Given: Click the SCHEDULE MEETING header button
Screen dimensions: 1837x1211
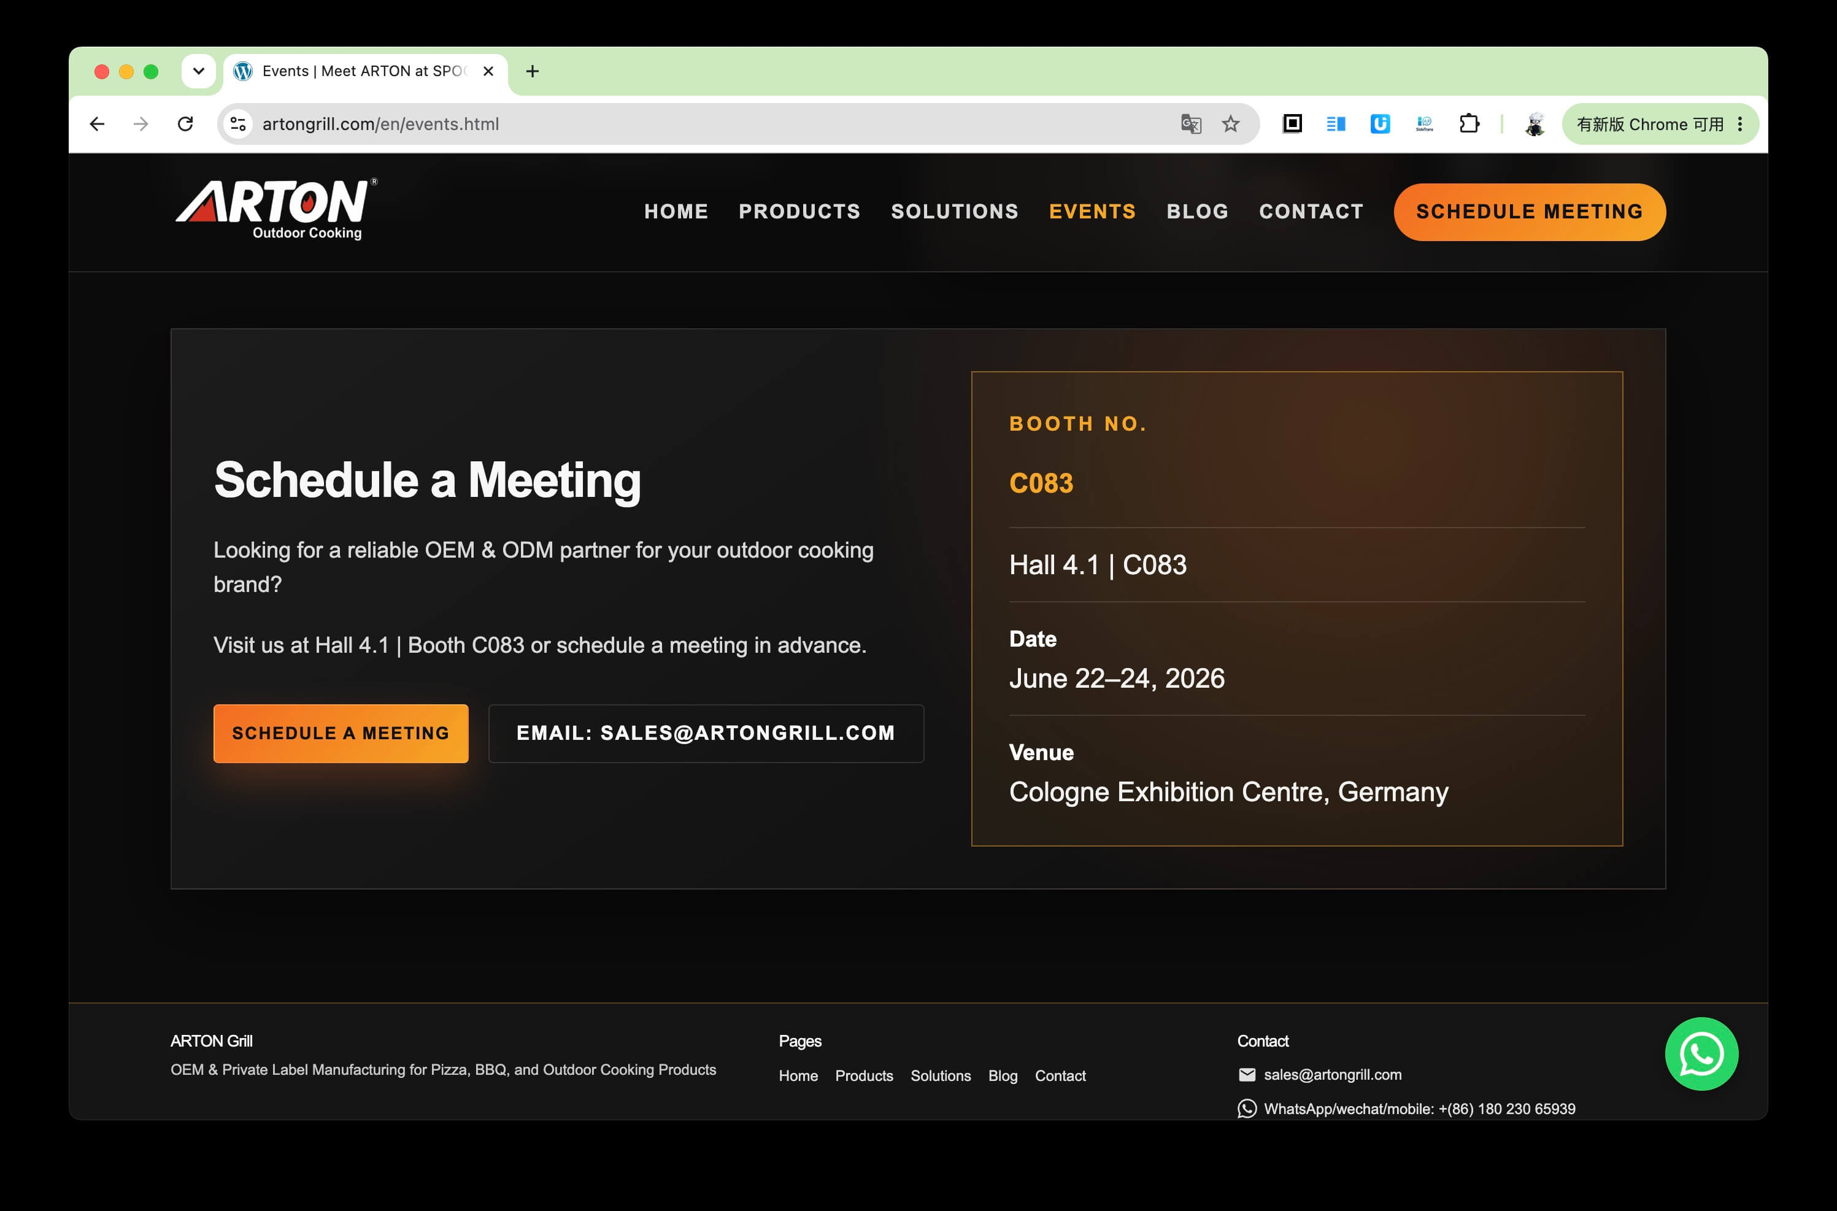Looking at the screenshot, I should pyautogui.click(x=1530, y=212).
